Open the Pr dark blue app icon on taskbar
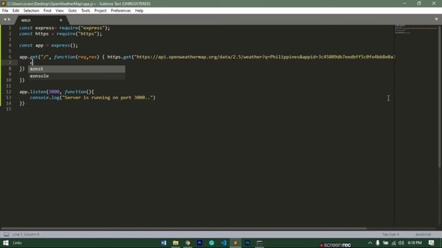The height and width of the screenshot is (248, 442). coord(247,243)
